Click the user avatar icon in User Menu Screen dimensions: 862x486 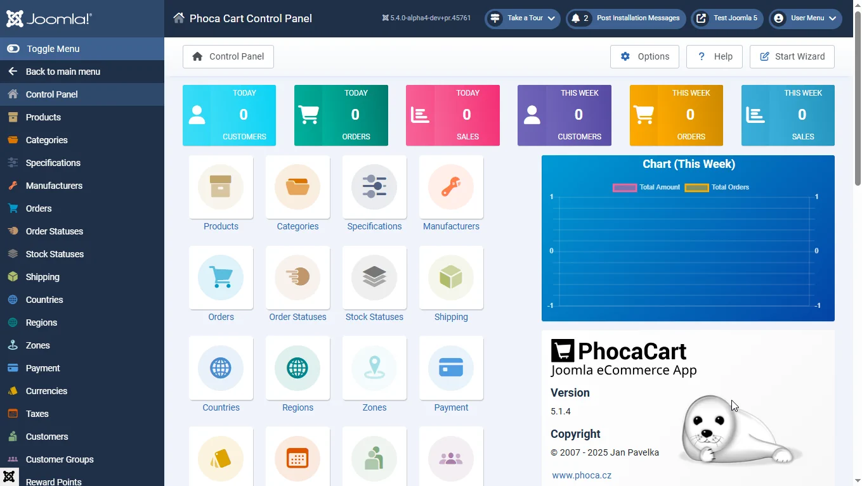coord(779,18)
